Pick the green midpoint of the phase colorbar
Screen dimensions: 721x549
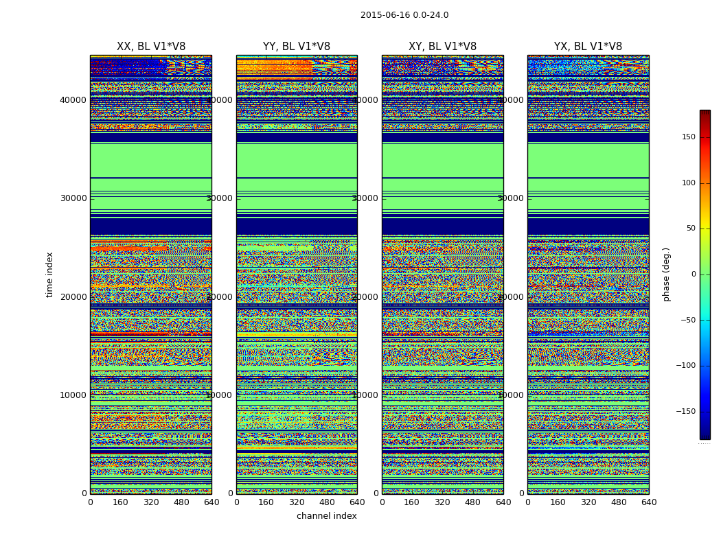pyautogui.click(x=705, y=274)
